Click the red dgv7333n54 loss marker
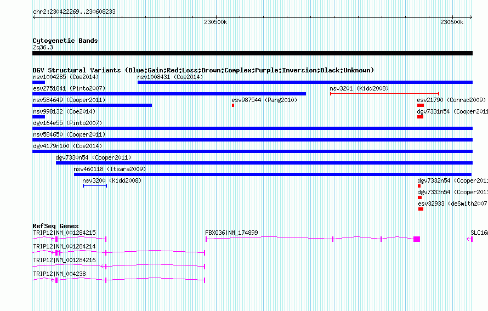The height and width of the screenshot is (311, 488). [419, 197]
